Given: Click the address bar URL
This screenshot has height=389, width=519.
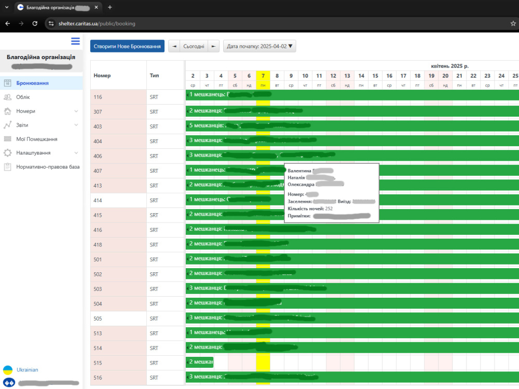Looking at the screenshot, I should click(x=97, y=23).
